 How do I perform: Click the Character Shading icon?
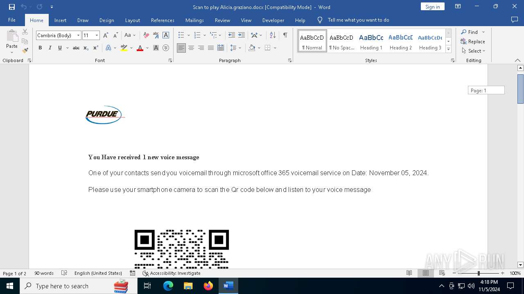click(x=156, y=48)
